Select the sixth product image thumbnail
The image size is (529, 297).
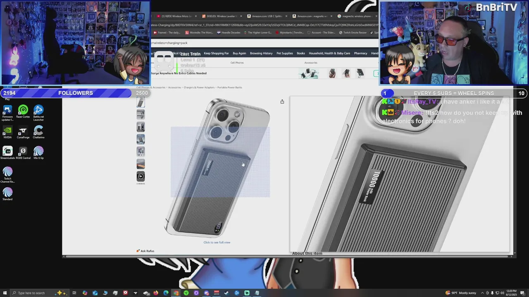tap(141, 164)
